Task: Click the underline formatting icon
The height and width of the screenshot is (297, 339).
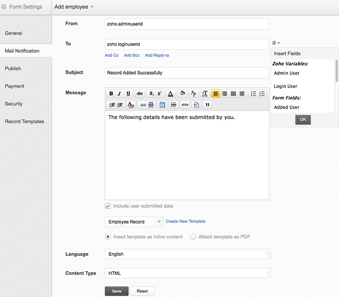Action: [128, 94]
